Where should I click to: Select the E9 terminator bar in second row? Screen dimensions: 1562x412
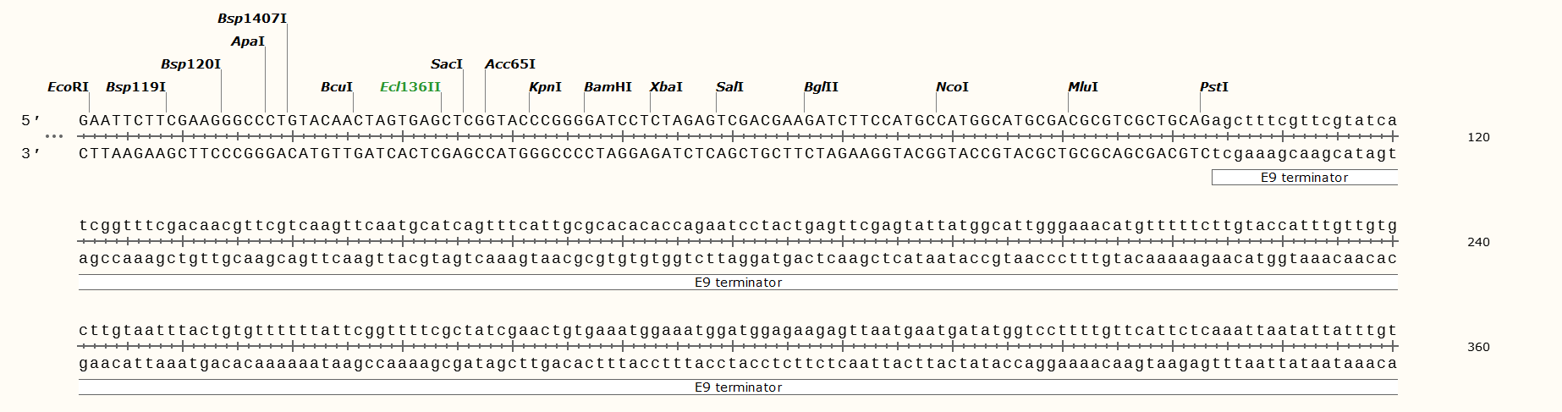tap(738, 283)
